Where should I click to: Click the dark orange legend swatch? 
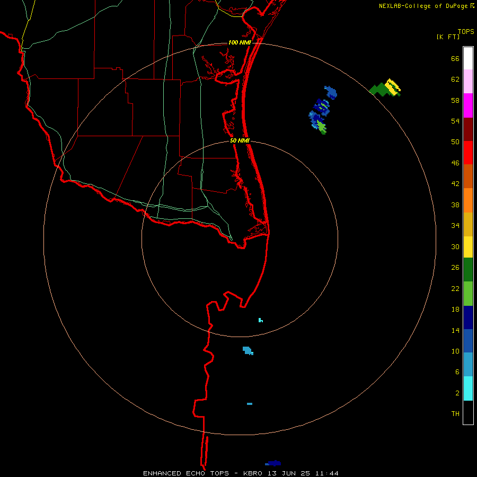(468, 176)
